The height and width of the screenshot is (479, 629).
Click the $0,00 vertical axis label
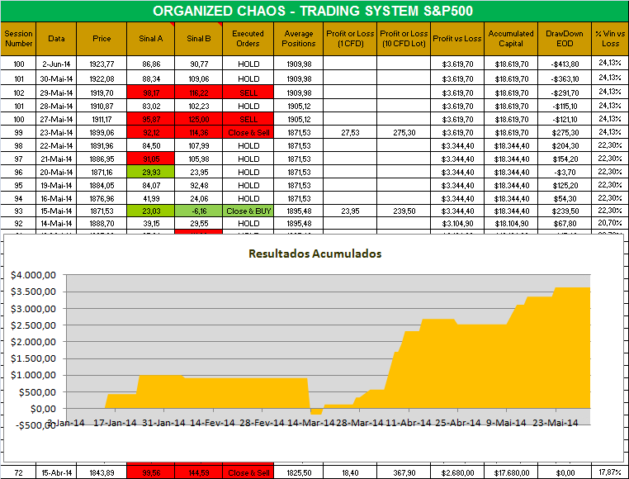pyautogui.click(x=43, y=408)
